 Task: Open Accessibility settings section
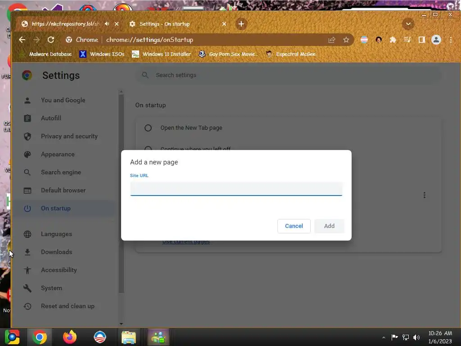pos(59,270)
